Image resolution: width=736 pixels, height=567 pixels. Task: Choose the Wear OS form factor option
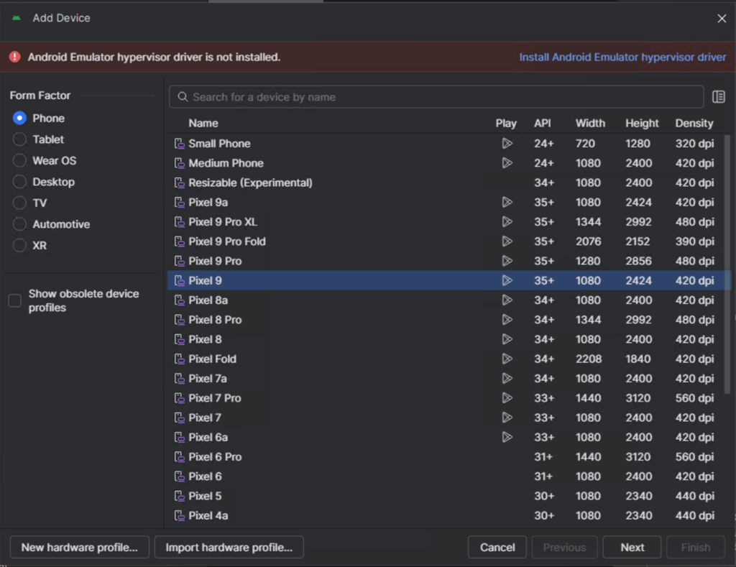[x=19, y=161]
